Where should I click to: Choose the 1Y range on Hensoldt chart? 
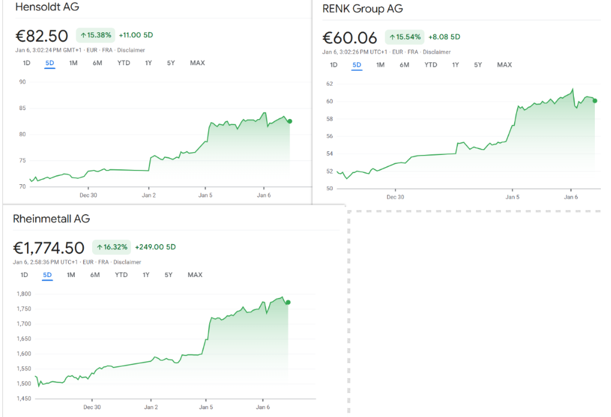click(x=148, y=63)
